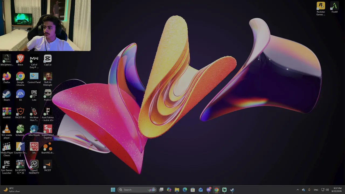
Task: Select the Mini Royale desktop icon
Action: [34, 131]
